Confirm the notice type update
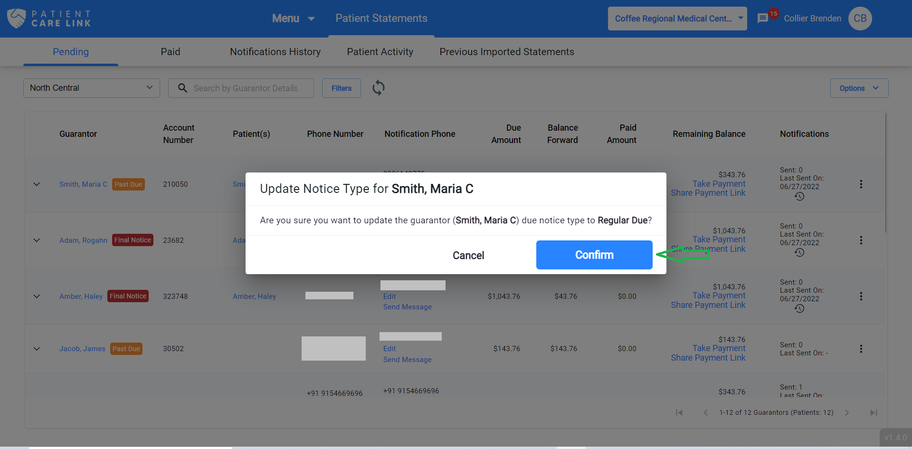 point(594,255)
